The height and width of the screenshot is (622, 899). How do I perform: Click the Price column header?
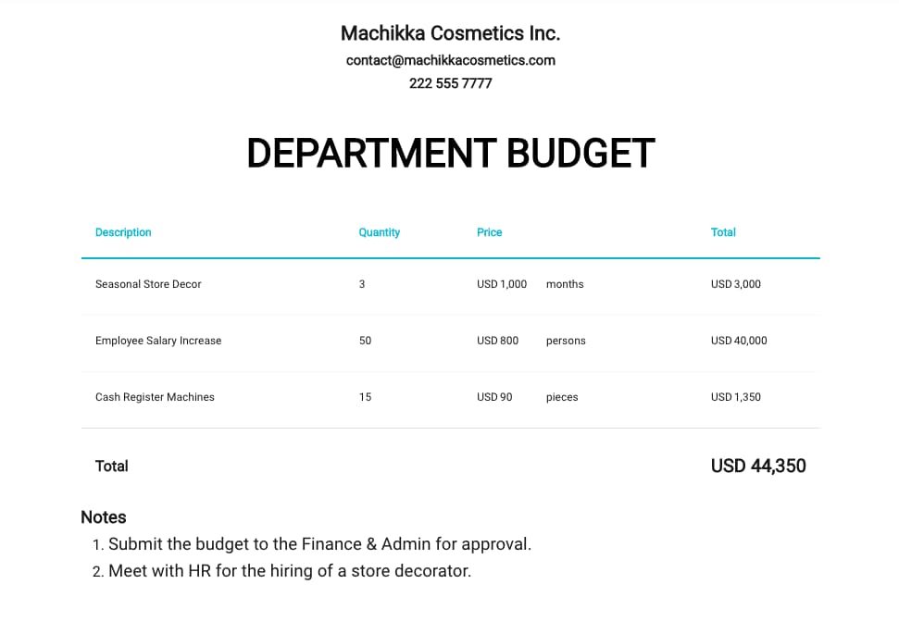(x=489, y=232)
